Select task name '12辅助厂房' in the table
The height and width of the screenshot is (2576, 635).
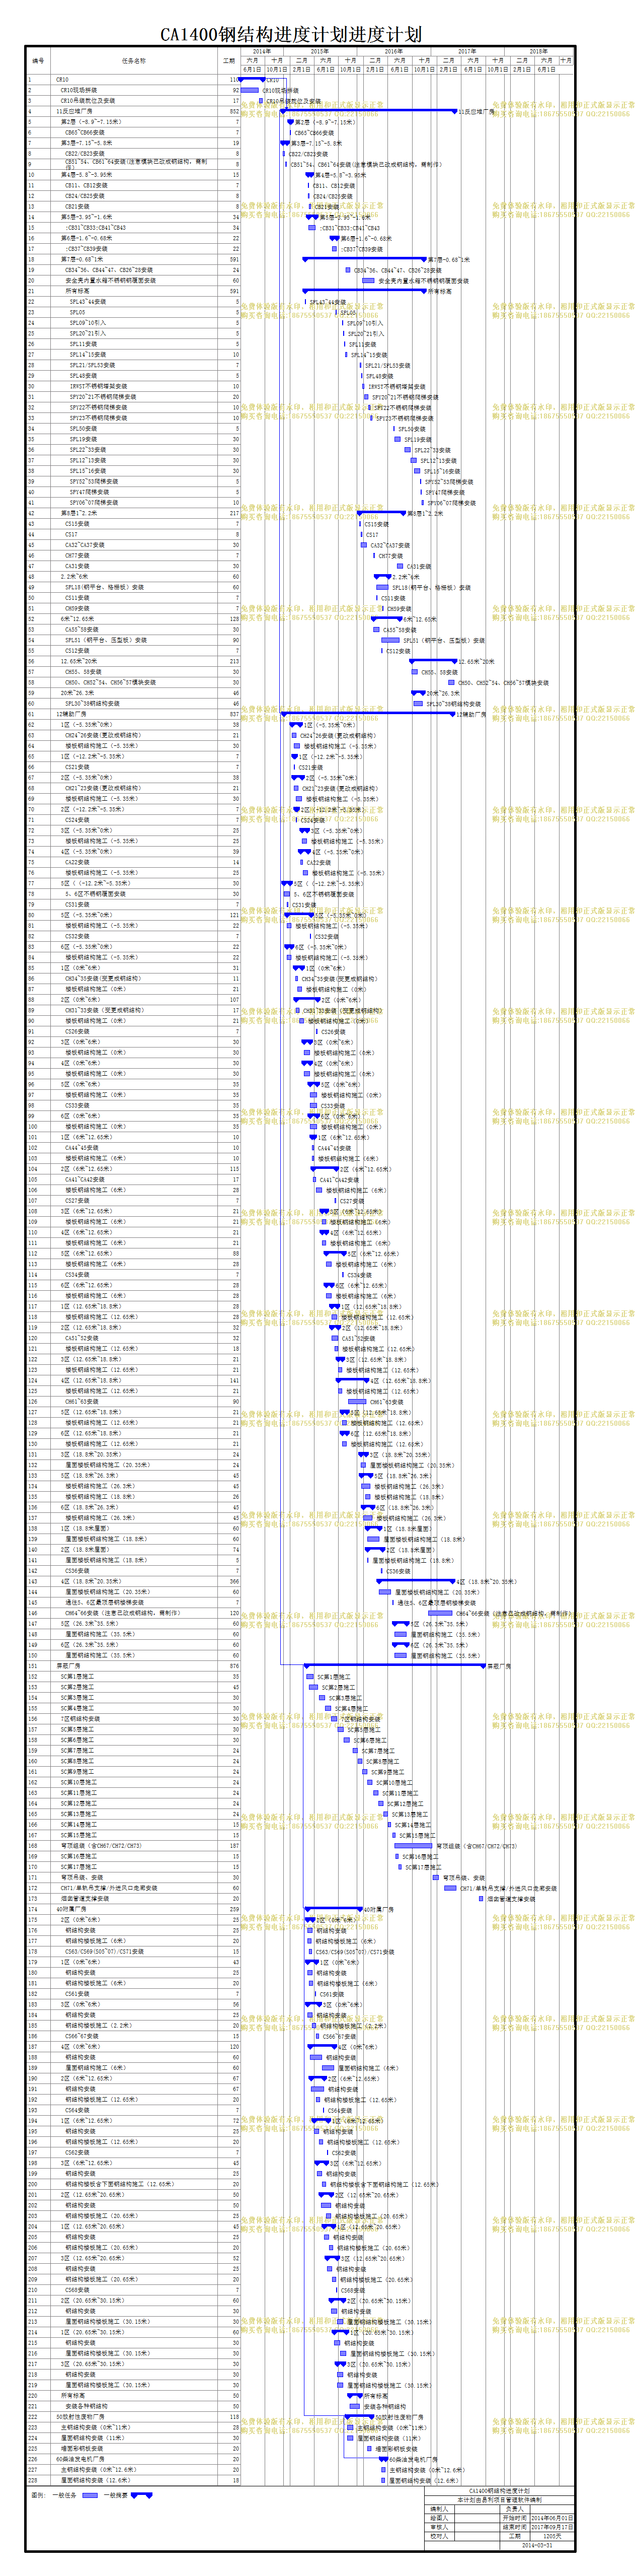click(x=71, y=714)
